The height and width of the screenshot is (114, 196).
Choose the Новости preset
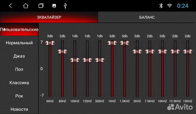click(19, 109)
